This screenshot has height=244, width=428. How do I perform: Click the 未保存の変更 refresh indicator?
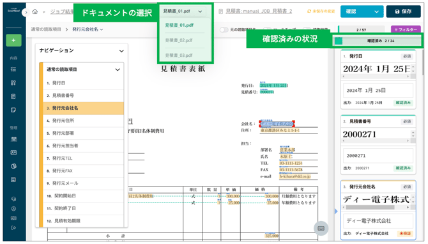(x=321, y=11)
